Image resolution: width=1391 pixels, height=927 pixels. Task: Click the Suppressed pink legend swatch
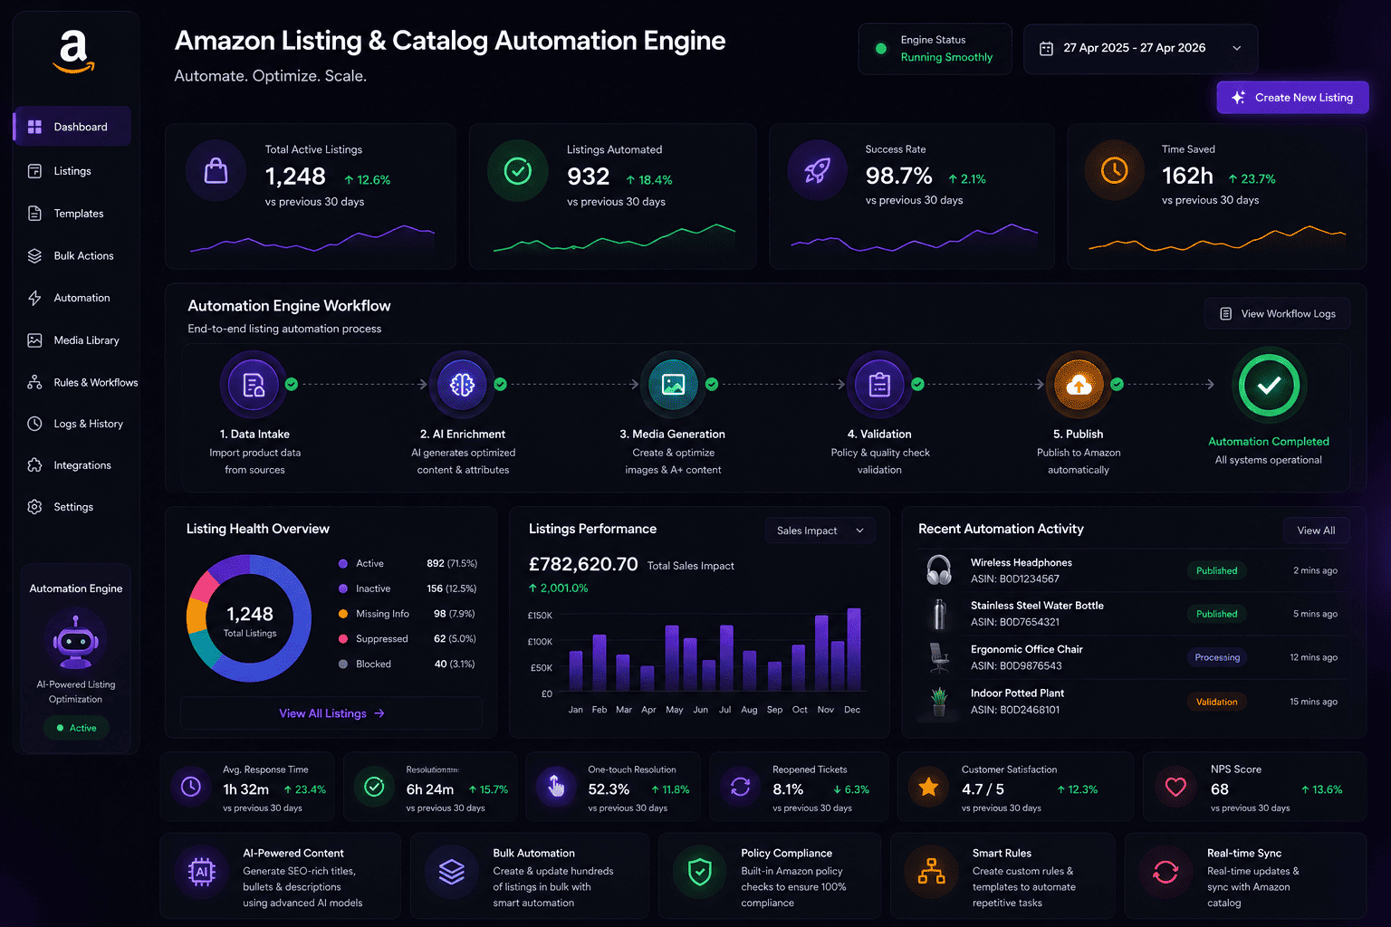coord(343,639)
